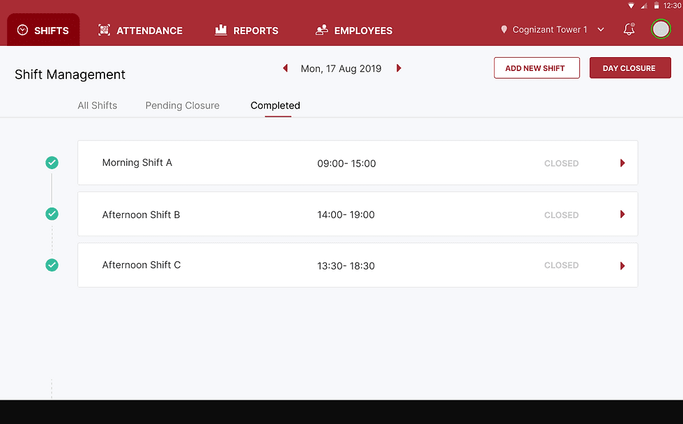Click the Day Closure button

630,68
